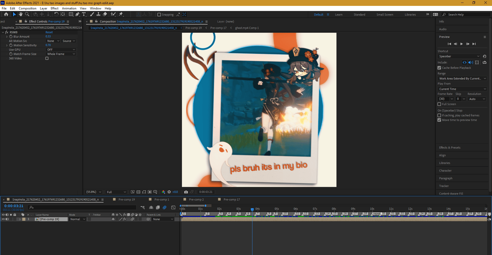Screen dimensions: 492x255
Task: Open the Graph Editor in the timeline
Action: (x=173, y=207)
